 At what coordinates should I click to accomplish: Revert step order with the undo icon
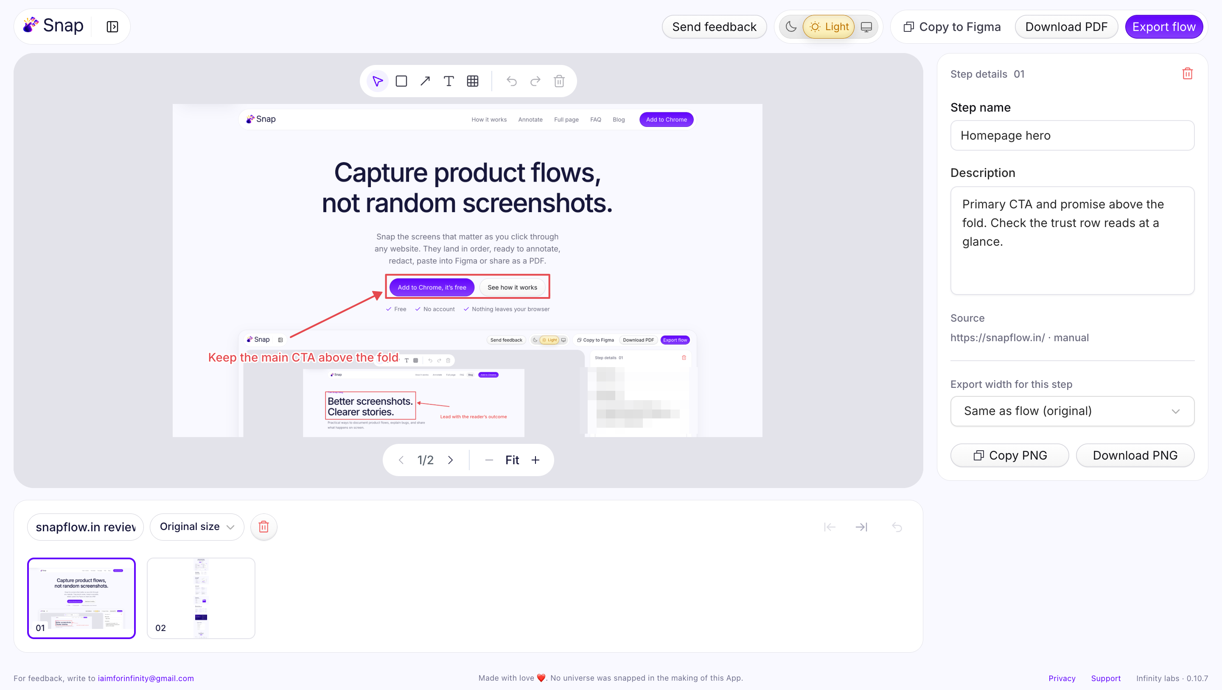click(897, 527)
